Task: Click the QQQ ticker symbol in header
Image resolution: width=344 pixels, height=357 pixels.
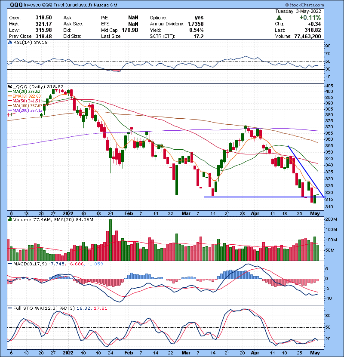Action: pyautogui.click(x=16, y=5)
